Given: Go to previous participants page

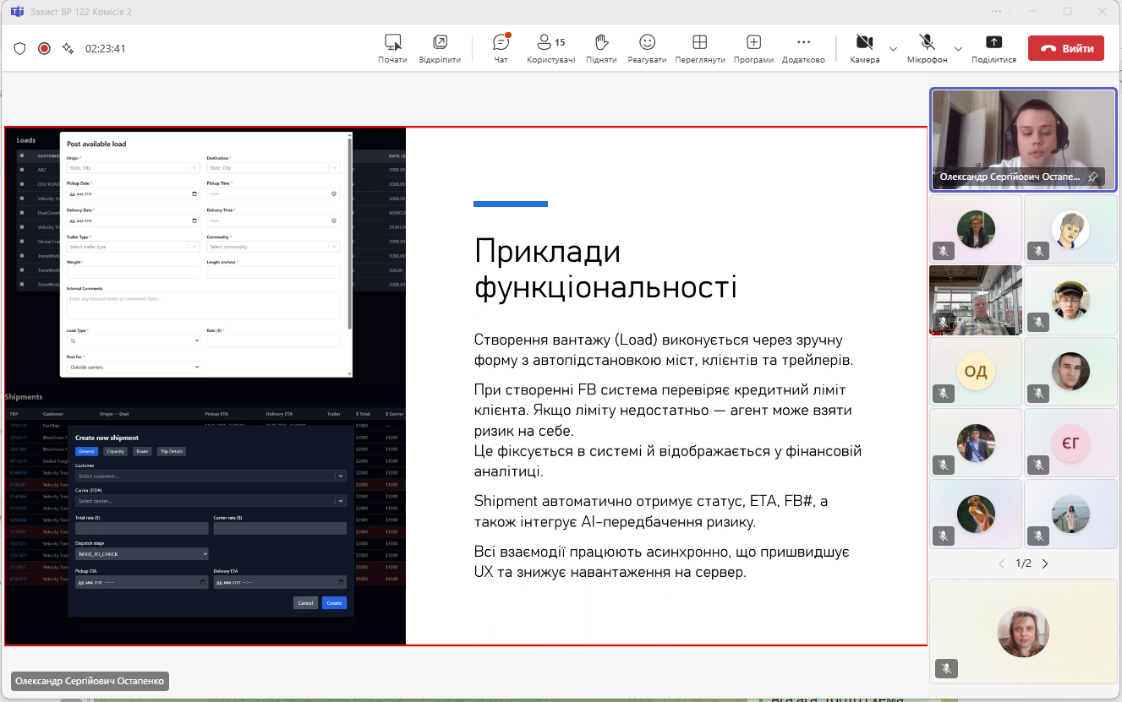Looking at the screenshot, I should (1002, 563).
